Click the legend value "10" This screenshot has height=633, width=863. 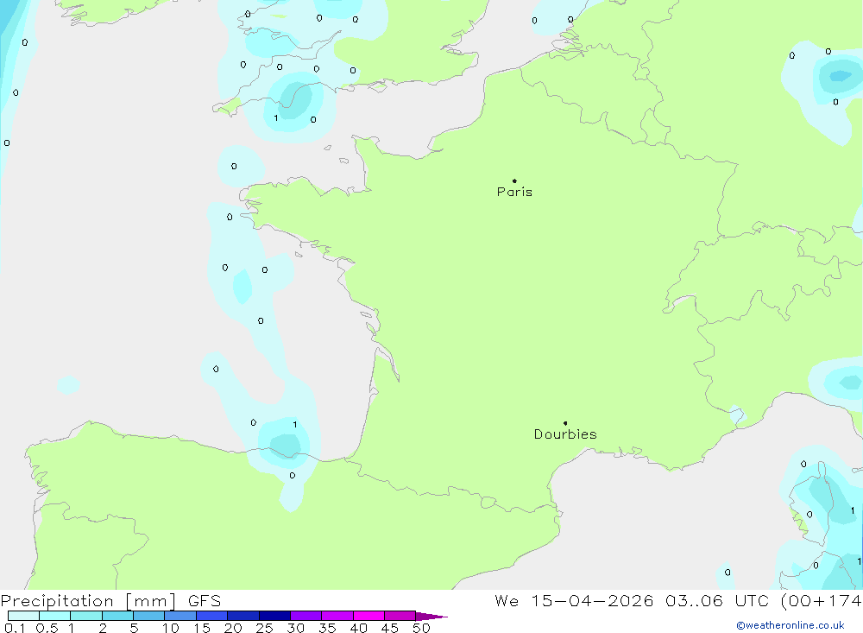[x=171, y=628]
